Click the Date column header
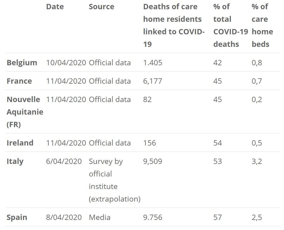 coord(55,7)
